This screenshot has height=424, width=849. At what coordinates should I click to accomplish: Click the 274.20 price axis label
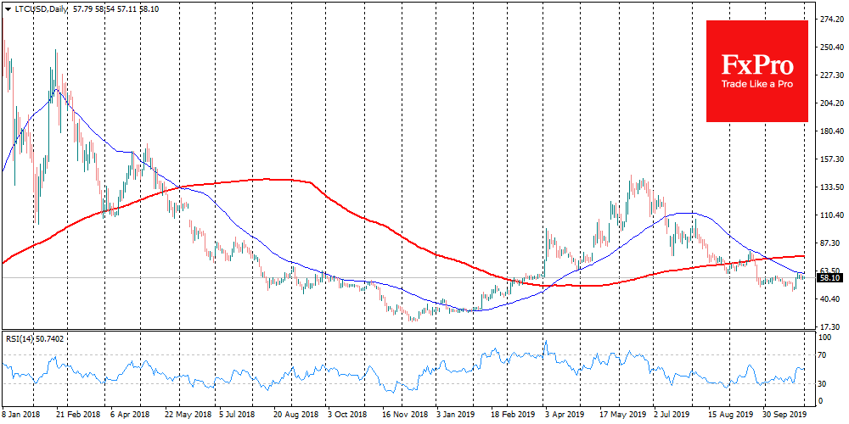point(829,19)
